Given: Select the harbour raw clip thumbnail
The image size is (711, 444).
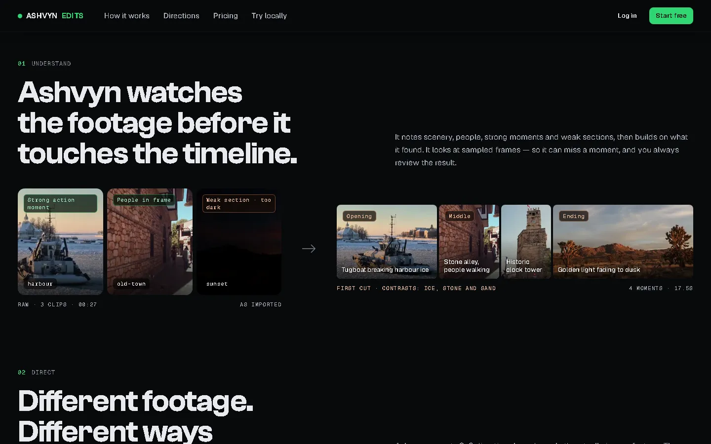Looking at the screenshot, I should point(61,242).
